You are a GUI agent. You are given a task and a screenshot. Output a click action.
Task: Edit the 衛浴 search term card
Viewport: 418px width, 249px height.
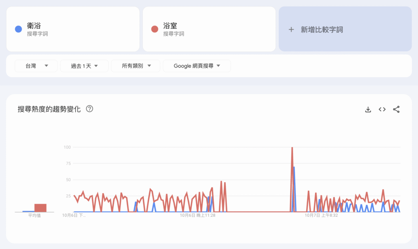point(73,29)
